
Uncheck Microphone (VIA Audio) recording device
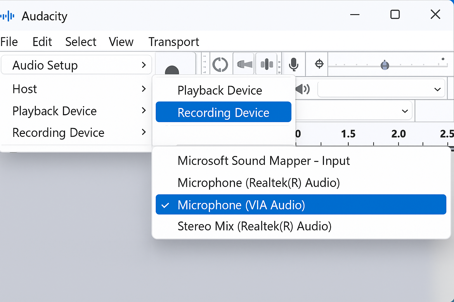(241, 204)
